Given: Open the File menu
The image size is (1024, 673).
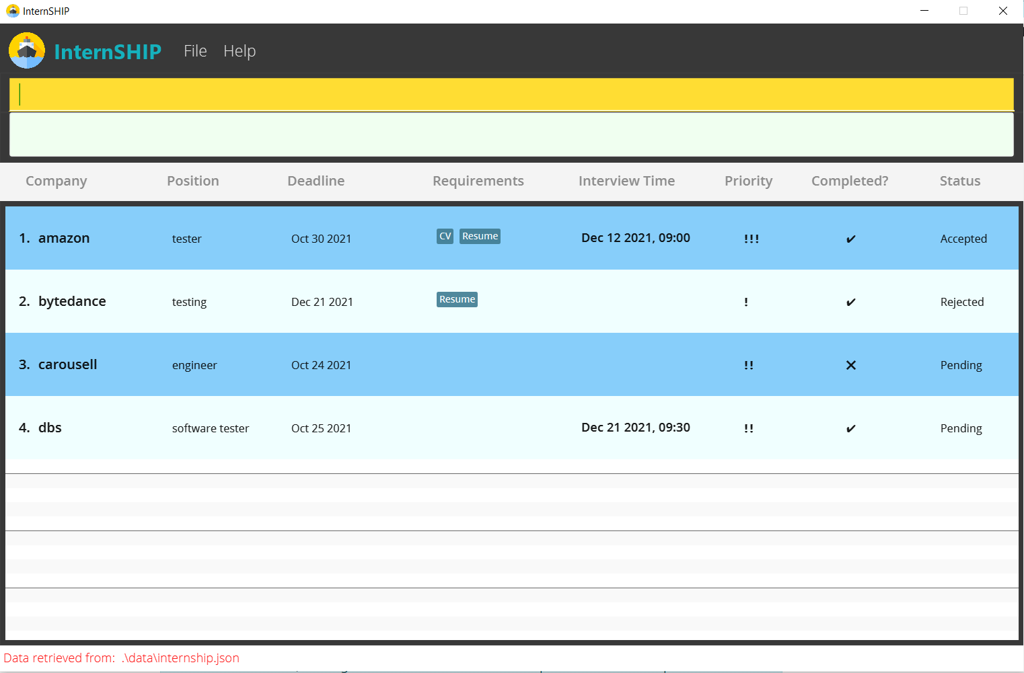Looking at the screenshot, I should 195,51.
